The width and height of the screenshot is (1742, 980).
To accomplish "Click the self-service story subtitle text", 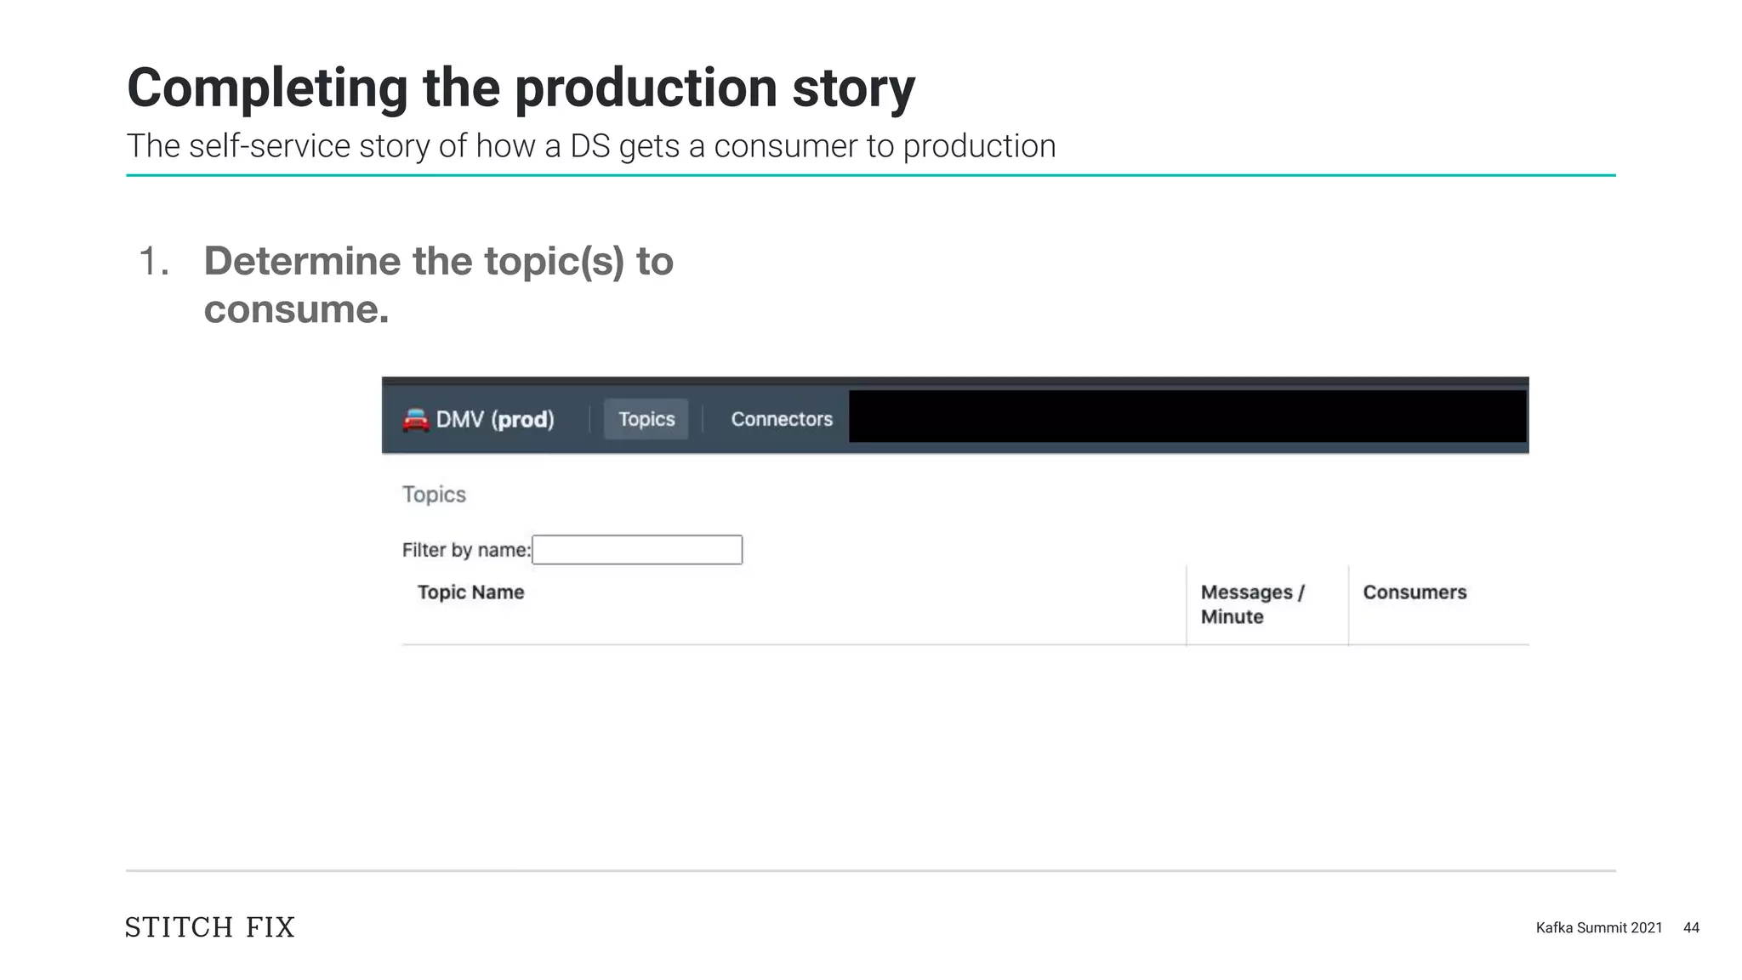I will pos(591,146).
